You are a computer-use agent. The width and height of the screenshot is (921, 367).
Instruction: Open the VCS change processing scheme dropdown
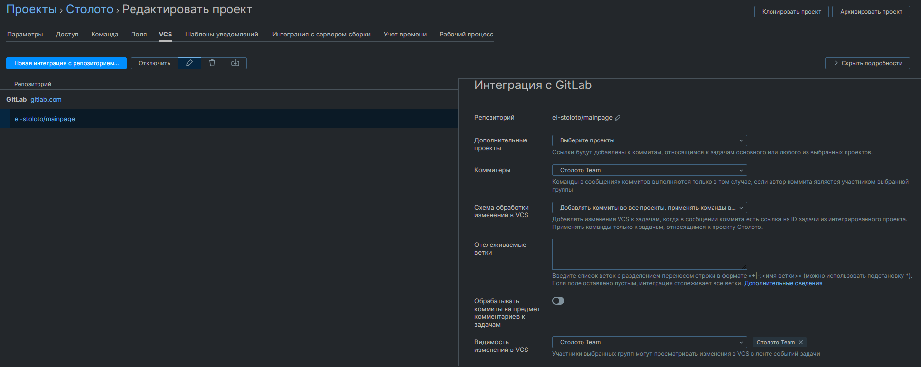pos(649,208)
